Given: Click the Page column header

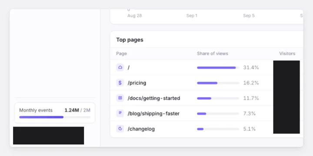Looking at the screenshot, I should point(121,54).
